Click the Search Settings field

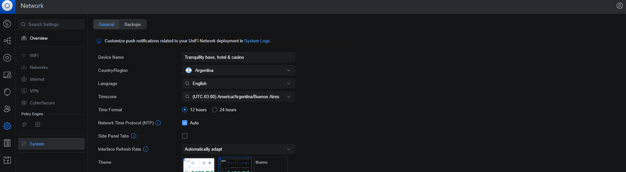coord(52,24)
